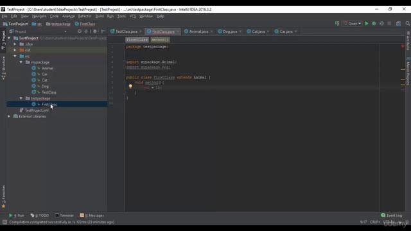Open the Navigate menu

click(39, 16)
